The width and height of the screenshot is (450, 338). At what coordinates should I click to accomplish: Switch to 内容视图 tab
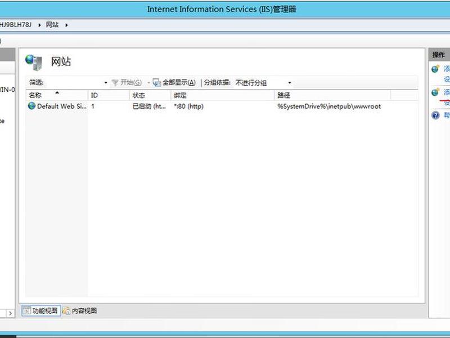point(80,311)
